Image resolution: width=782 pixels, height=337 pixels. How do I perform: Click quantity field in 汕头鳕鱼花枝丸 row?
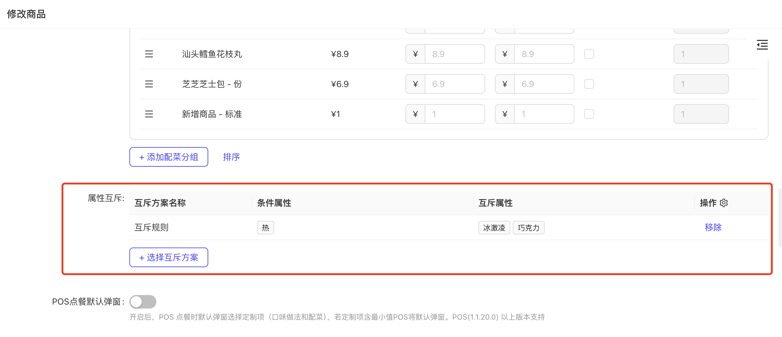pyautogui.click(x=701, y=54)
